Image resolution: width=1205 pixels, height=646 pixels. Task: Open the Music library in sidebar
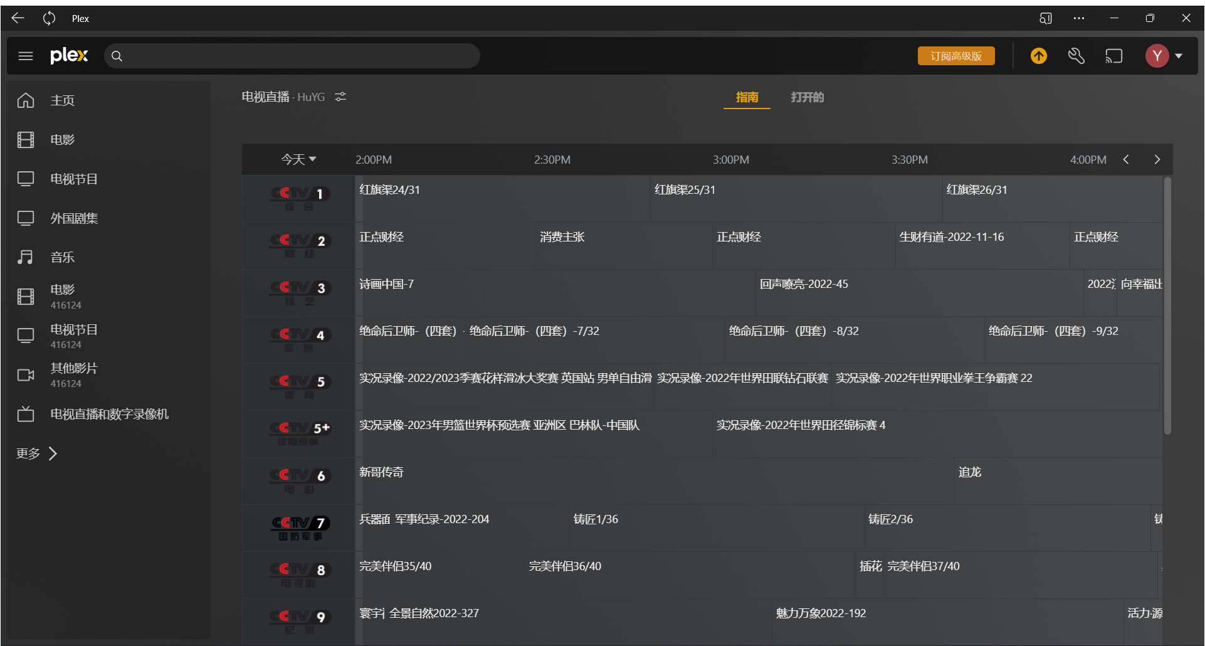pos(62,257)
